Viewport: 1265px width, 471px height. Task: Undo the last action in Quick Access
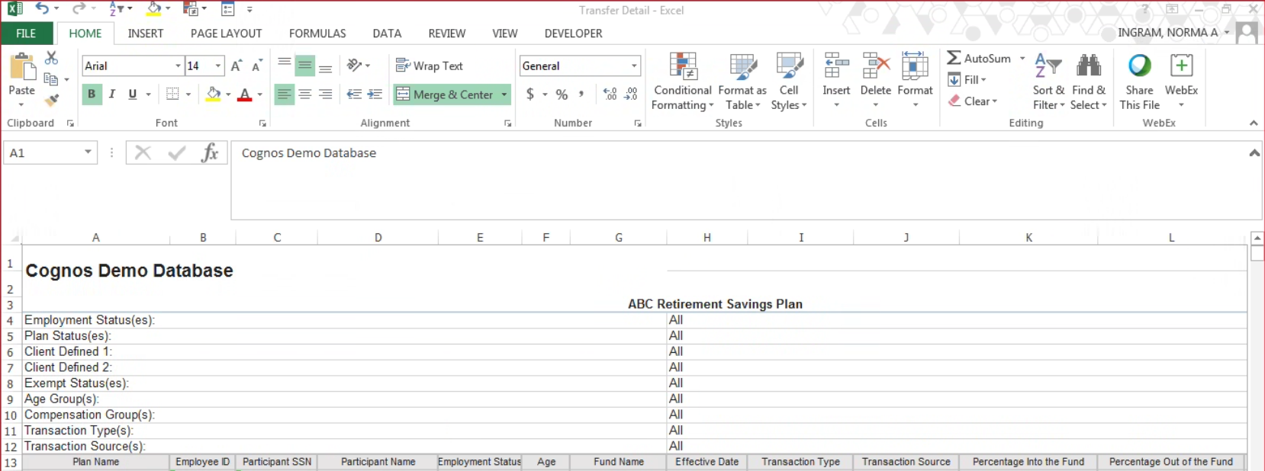tap(42, 9)
